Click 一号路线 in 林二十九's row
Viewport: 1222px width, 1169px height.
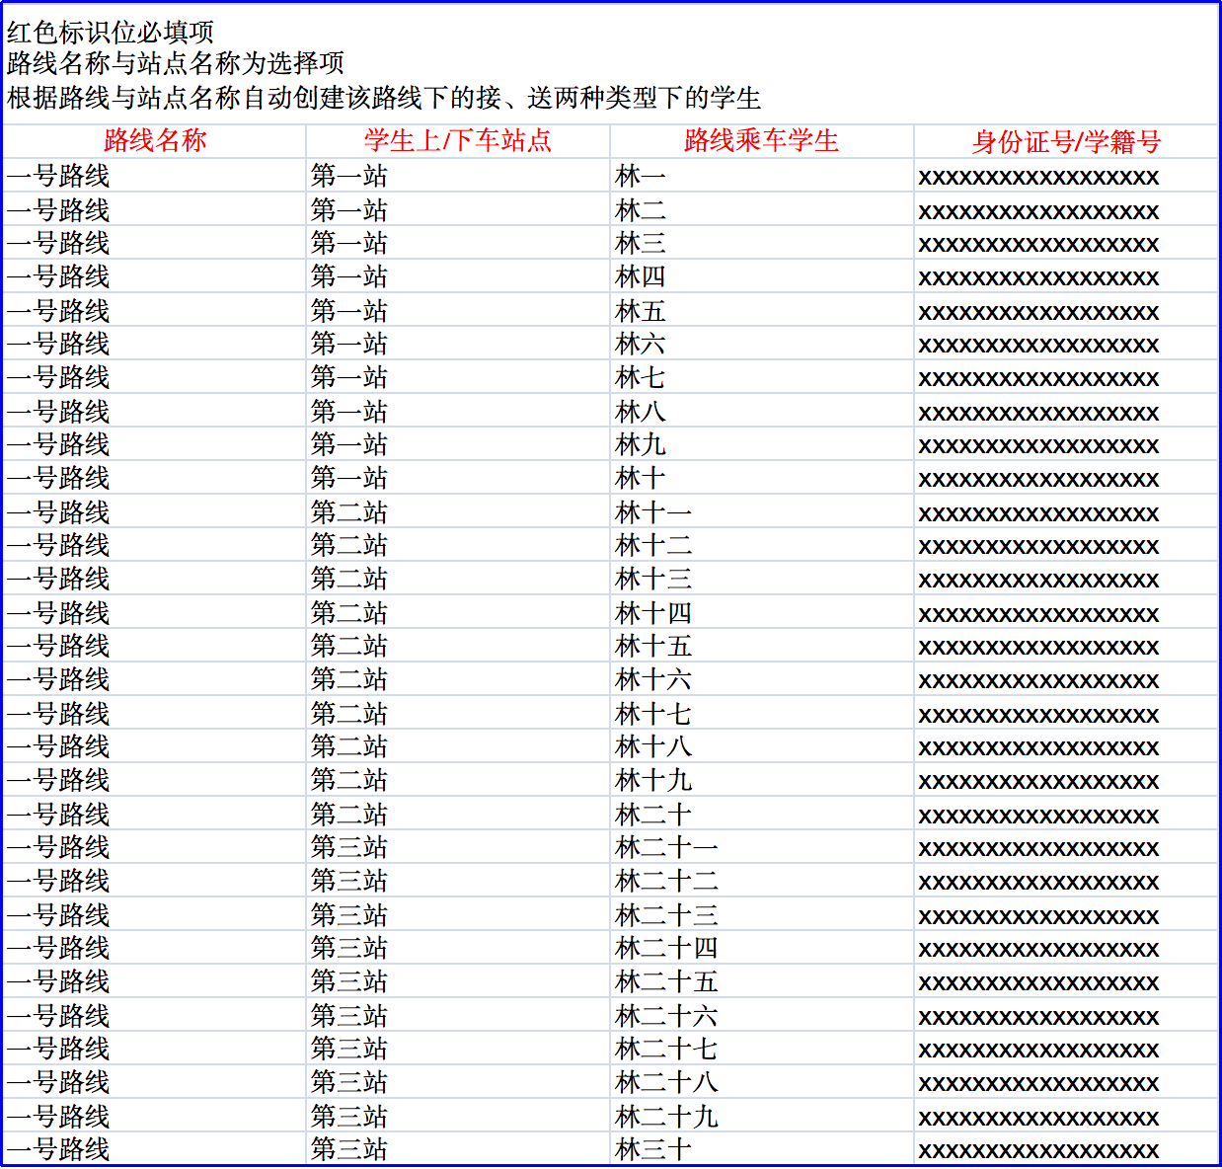[x=155, y=1116]
